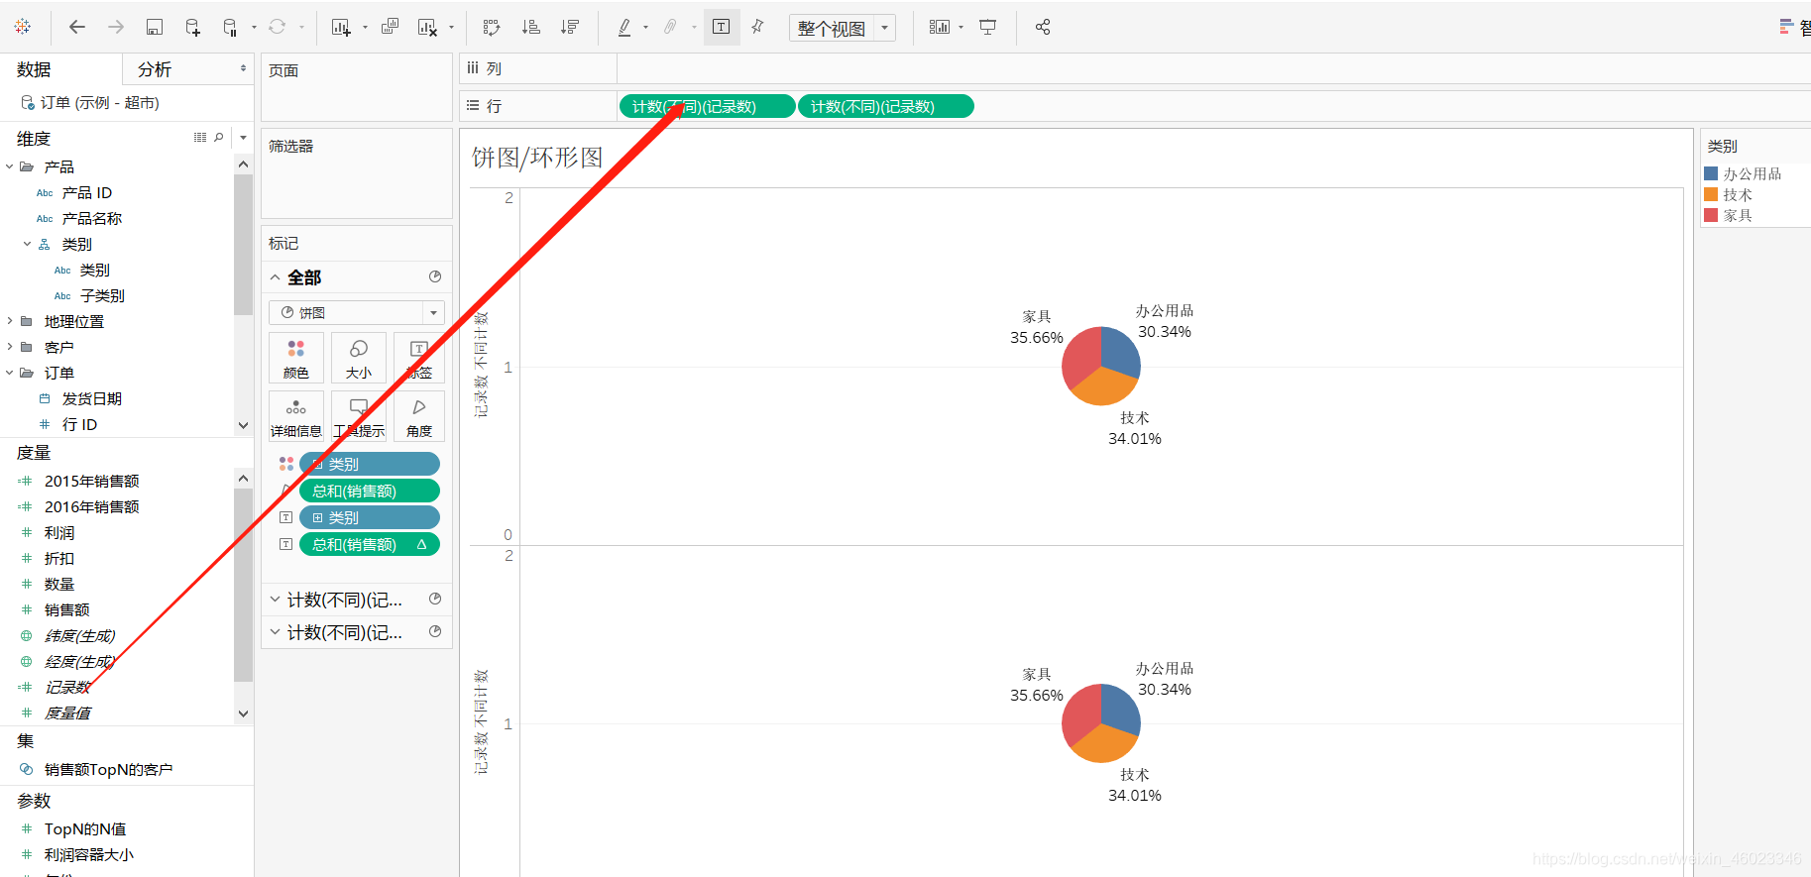Image resolution: width=1811 pixels, height=877 pixels.
Task: Click the 工具提示 marks button
Action: pos(359,416)
